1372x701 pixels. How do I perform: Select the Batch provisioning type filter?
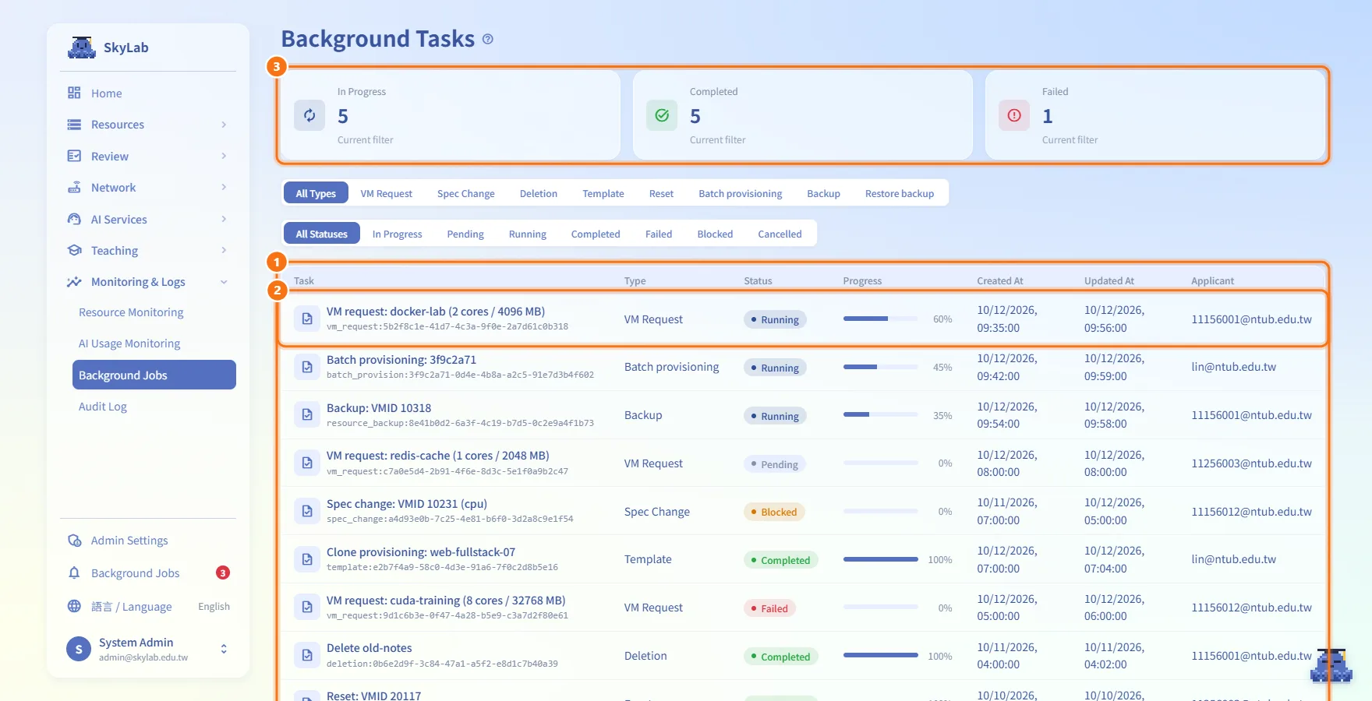click(741, 193)
